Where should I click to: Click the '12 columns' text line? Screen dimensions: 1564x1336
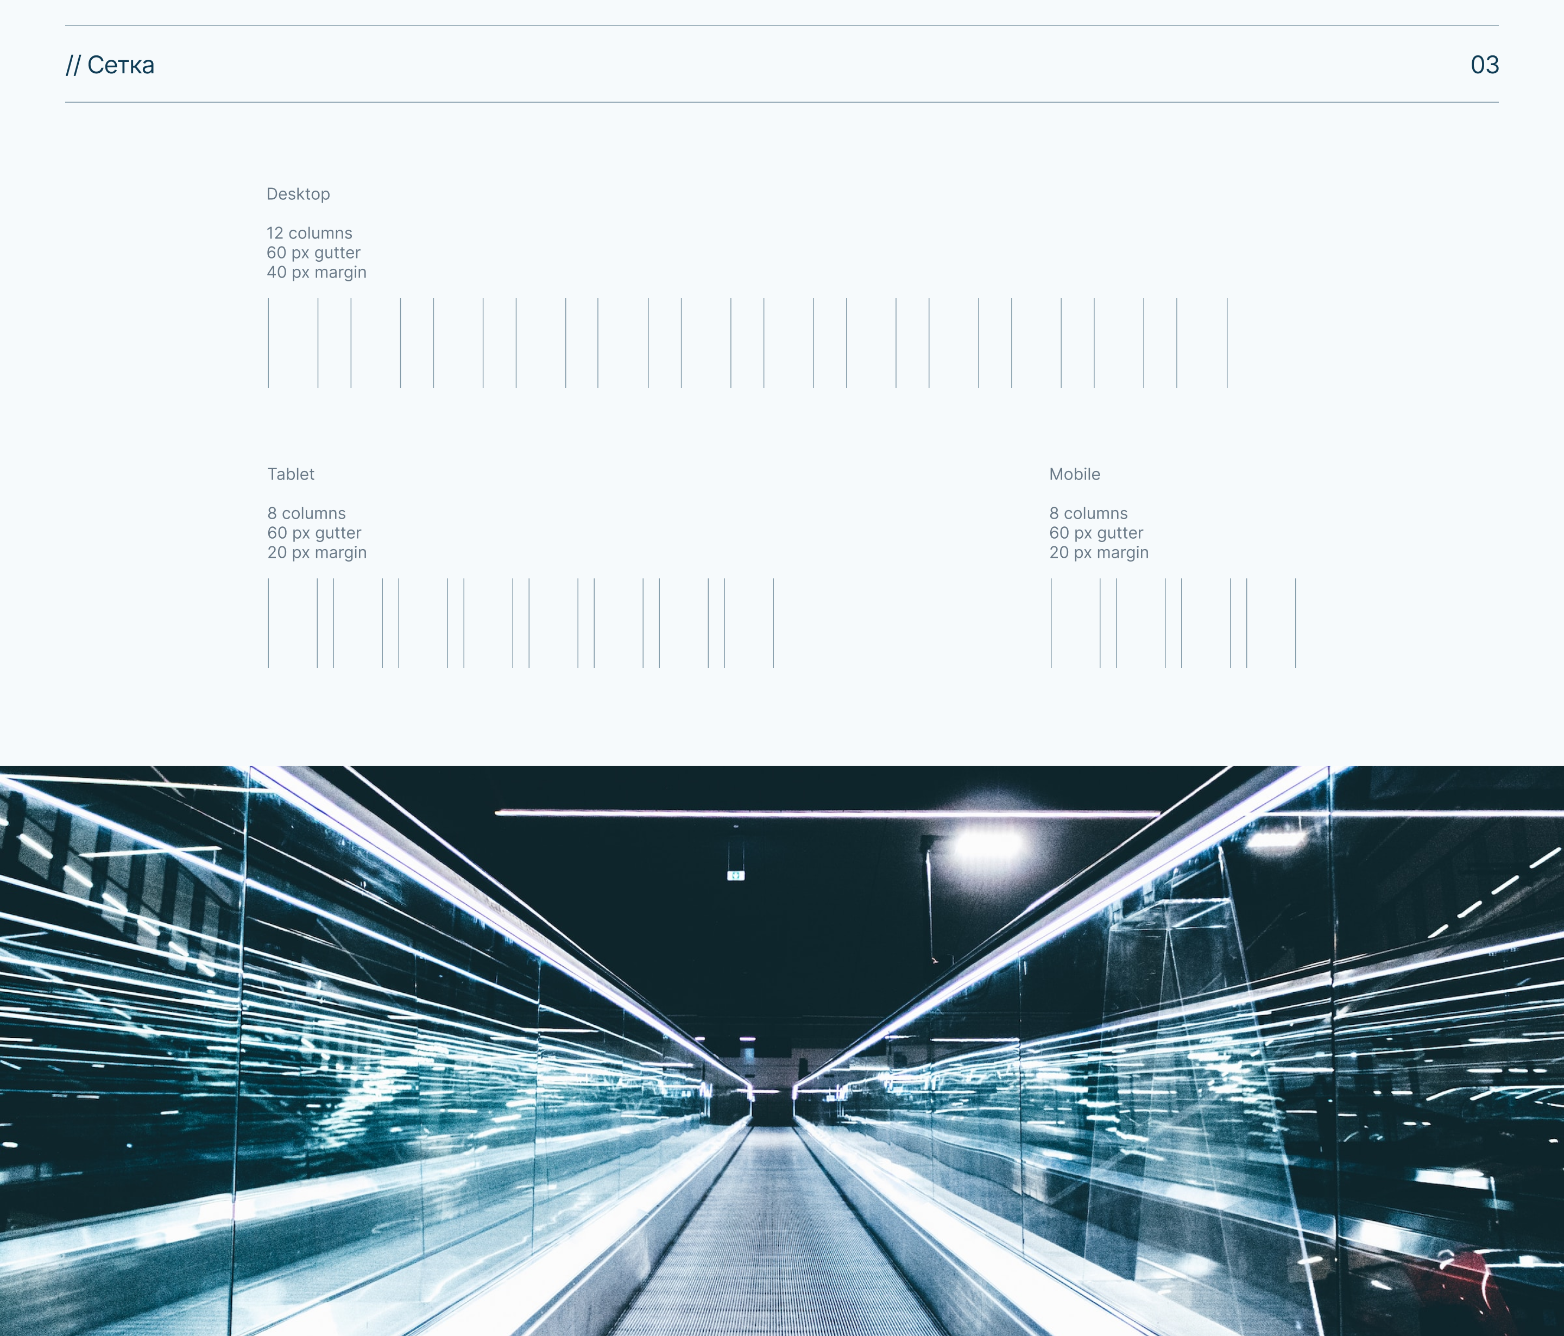coord(310,233)
